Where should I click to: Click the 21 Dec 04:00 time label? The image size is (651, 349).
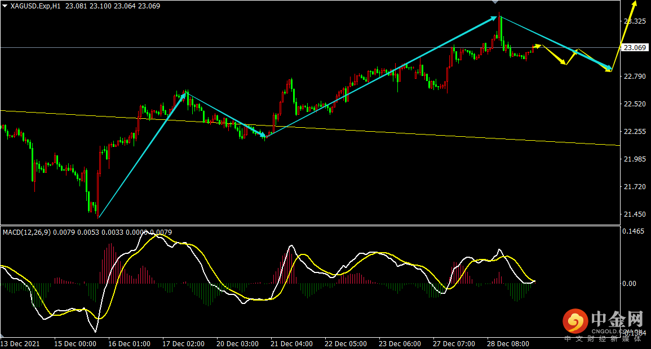click(291, 344)
